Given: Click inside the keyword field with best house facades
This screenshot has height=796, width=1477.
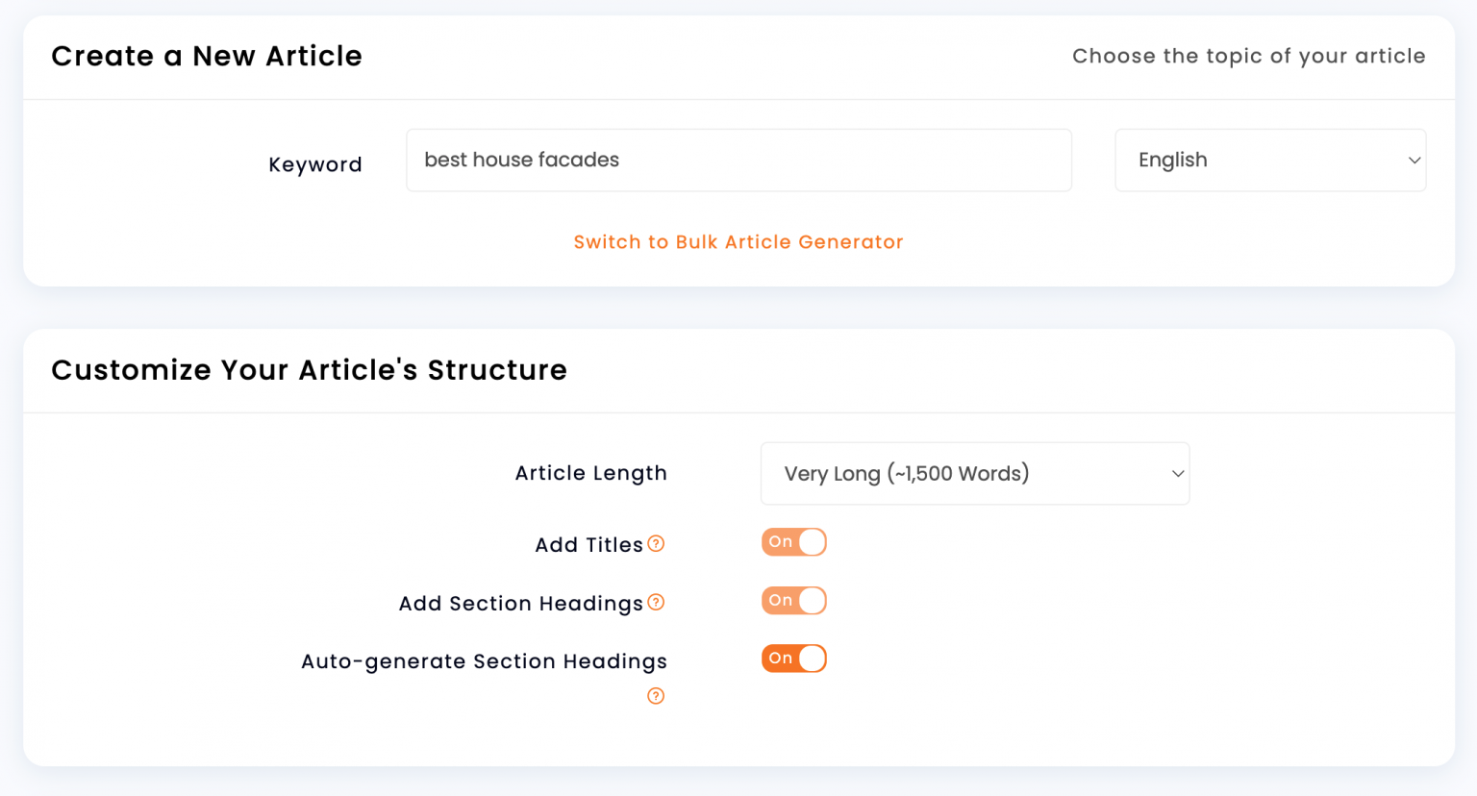Looking at the screenshot, I should (738, 160).
